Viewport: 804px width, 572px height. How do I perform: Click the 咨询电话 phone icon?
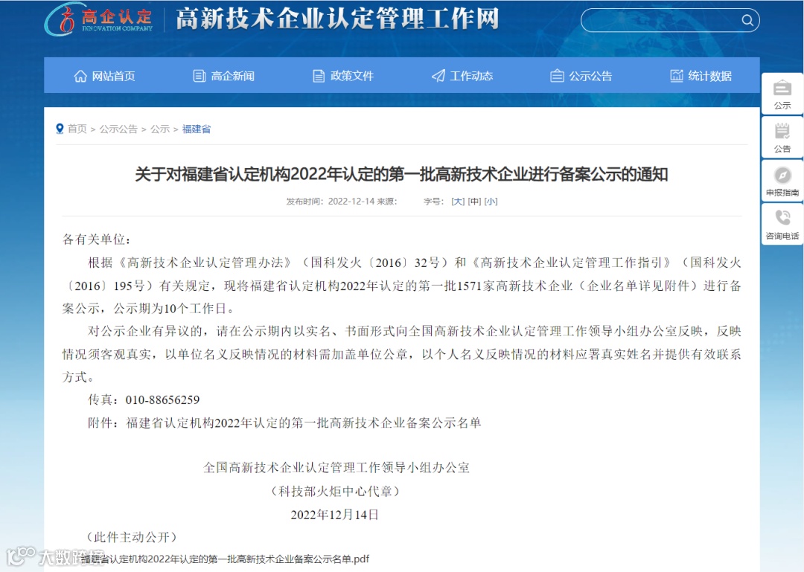click(x=782, y=218)
